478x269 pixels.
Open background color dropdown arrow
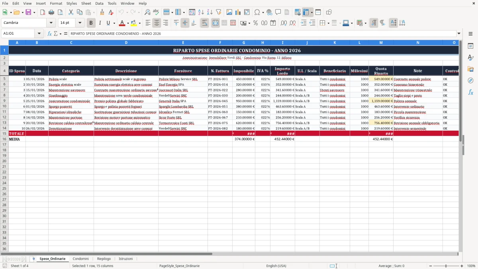point(139,23)
